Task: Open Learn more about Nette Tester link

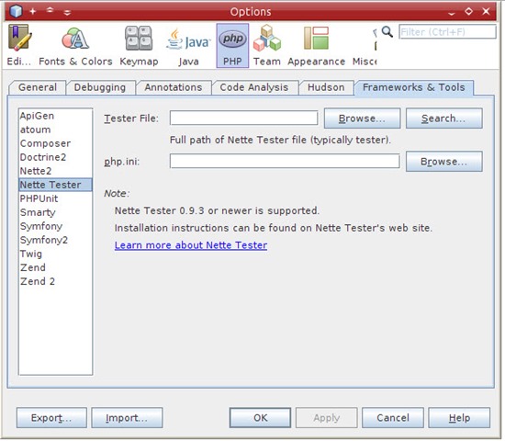Action: (191, 245)
